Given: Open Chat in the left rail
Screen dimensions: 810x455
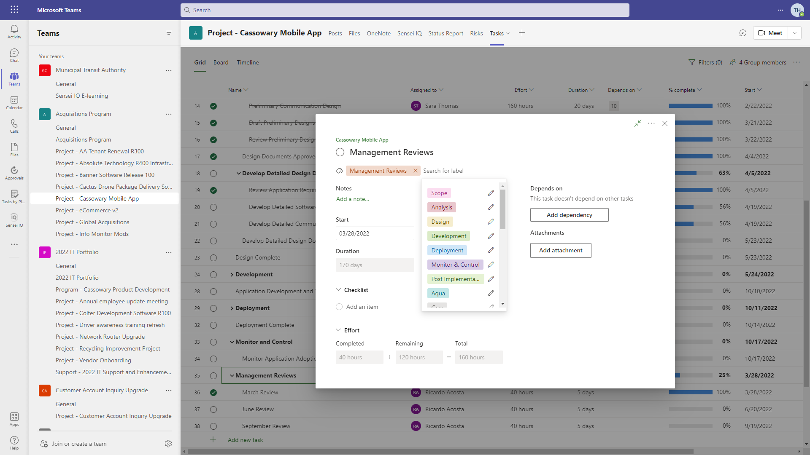Looking at the screenshot, I should click(14, 55).
